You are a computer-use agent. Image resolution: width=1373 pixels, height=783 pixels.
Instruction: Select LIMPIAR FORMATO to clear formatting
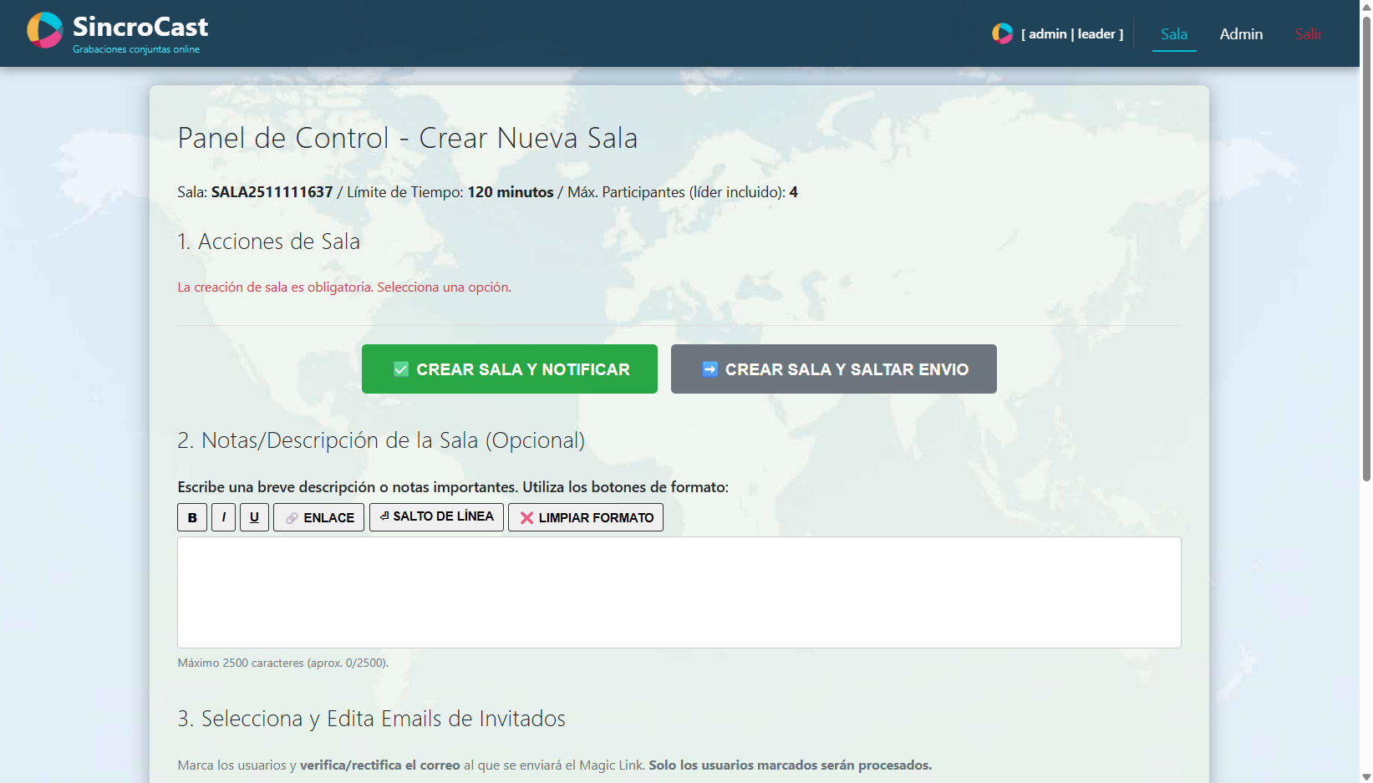coord(585,517)
